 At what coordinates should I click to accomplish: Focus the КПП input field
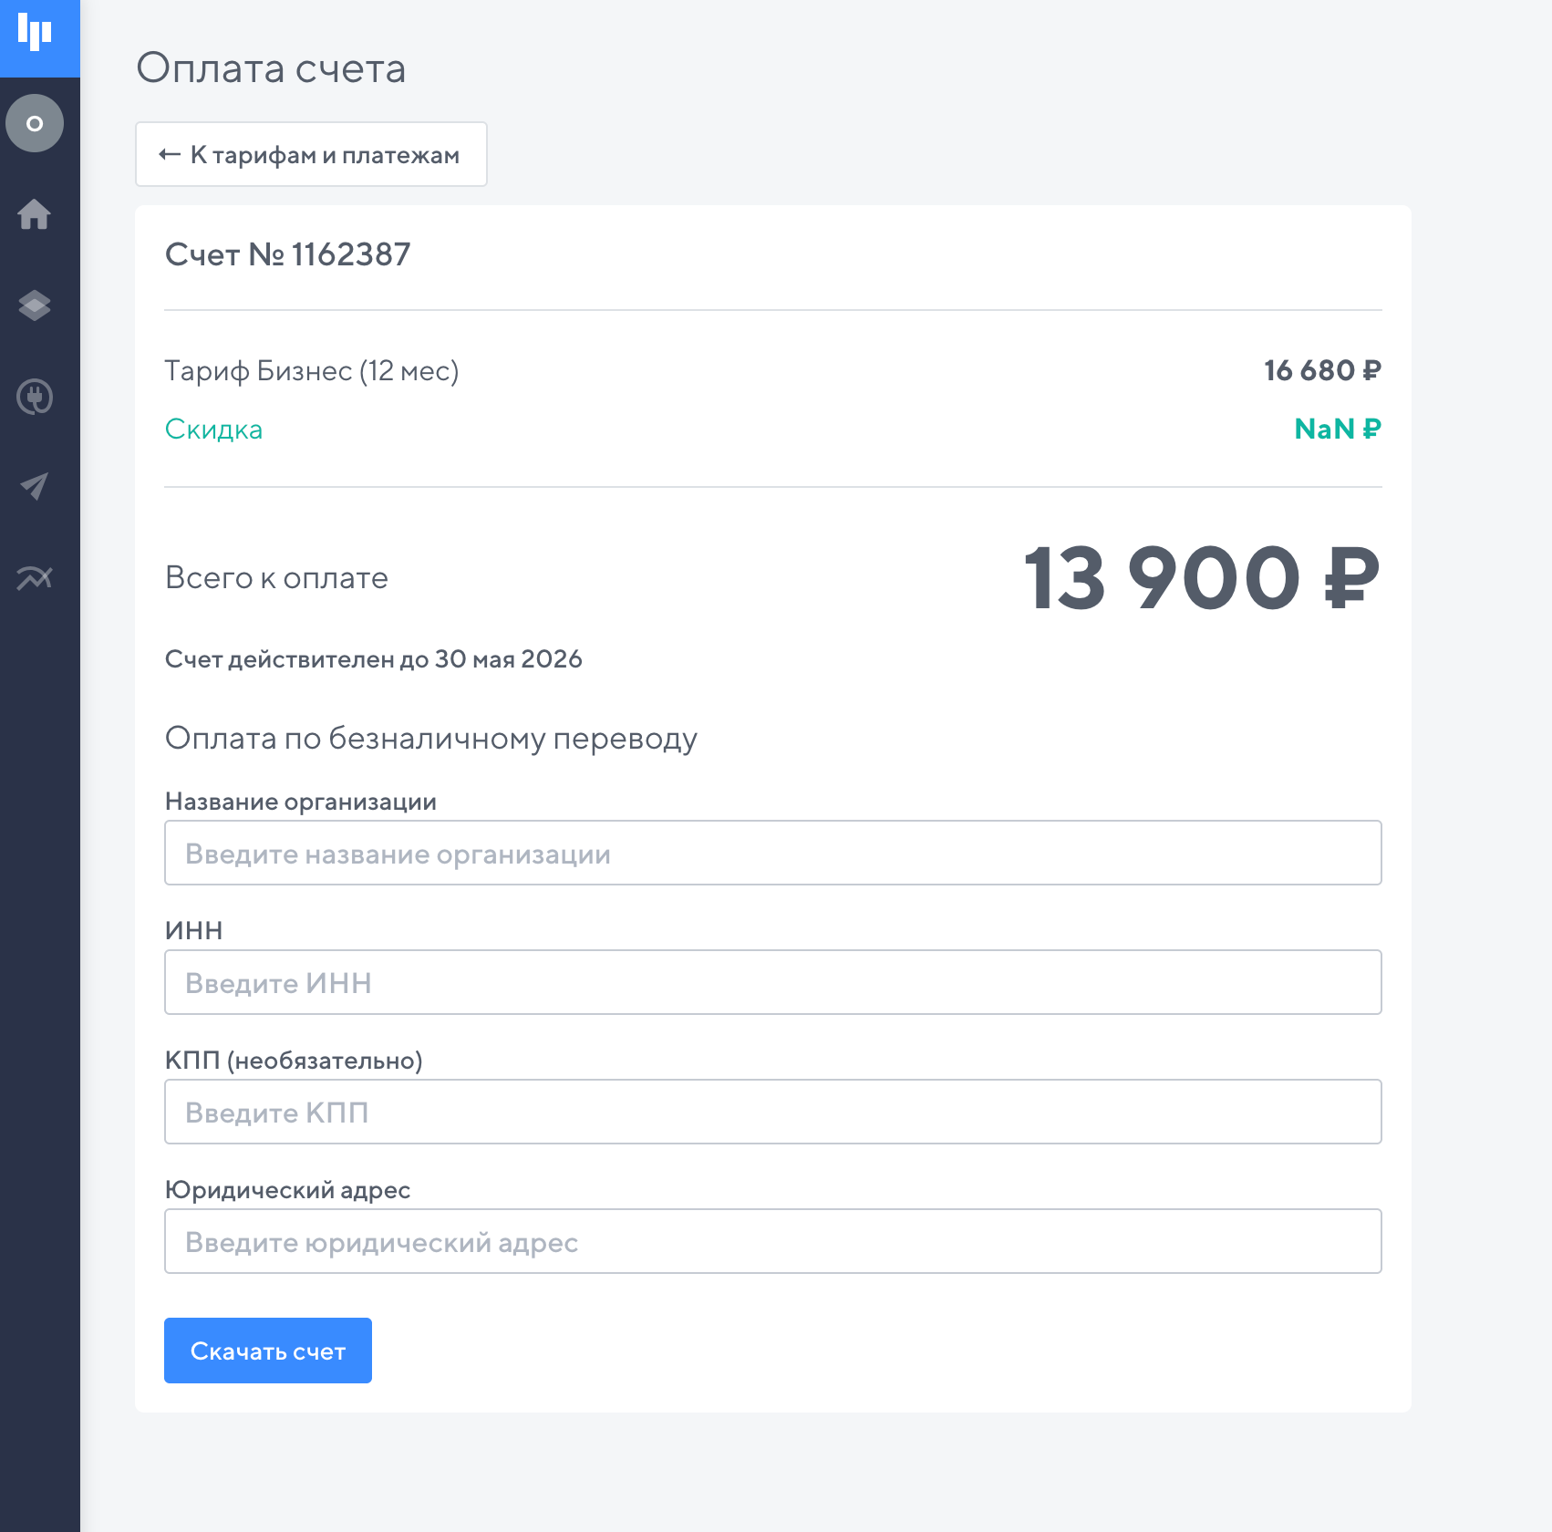[773, 1112]
